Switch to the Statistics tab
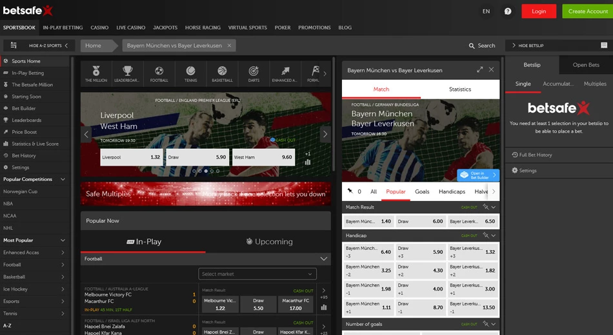613x335 pixels. (x=460, y=90)
